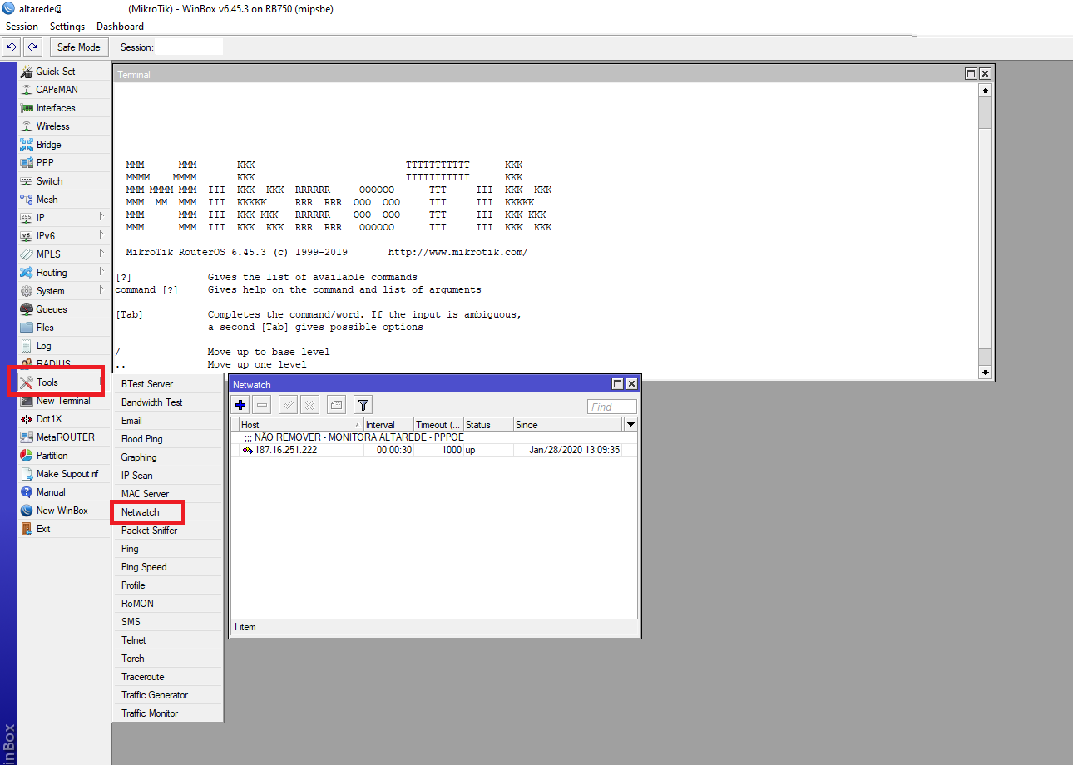Click the Disable X icon in Netwatch
Image resolution: width=1073 pixels, height=765 pixels.
309,405
